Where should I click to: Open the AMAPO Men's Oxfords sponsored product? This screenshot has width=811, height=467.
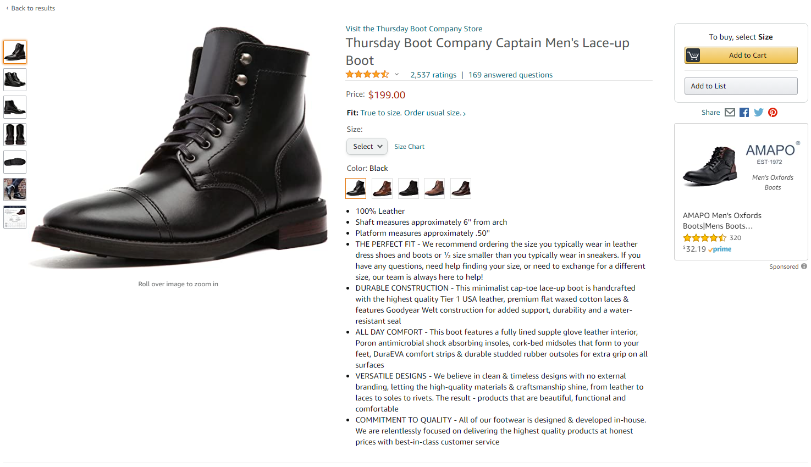tap(722, 220)
